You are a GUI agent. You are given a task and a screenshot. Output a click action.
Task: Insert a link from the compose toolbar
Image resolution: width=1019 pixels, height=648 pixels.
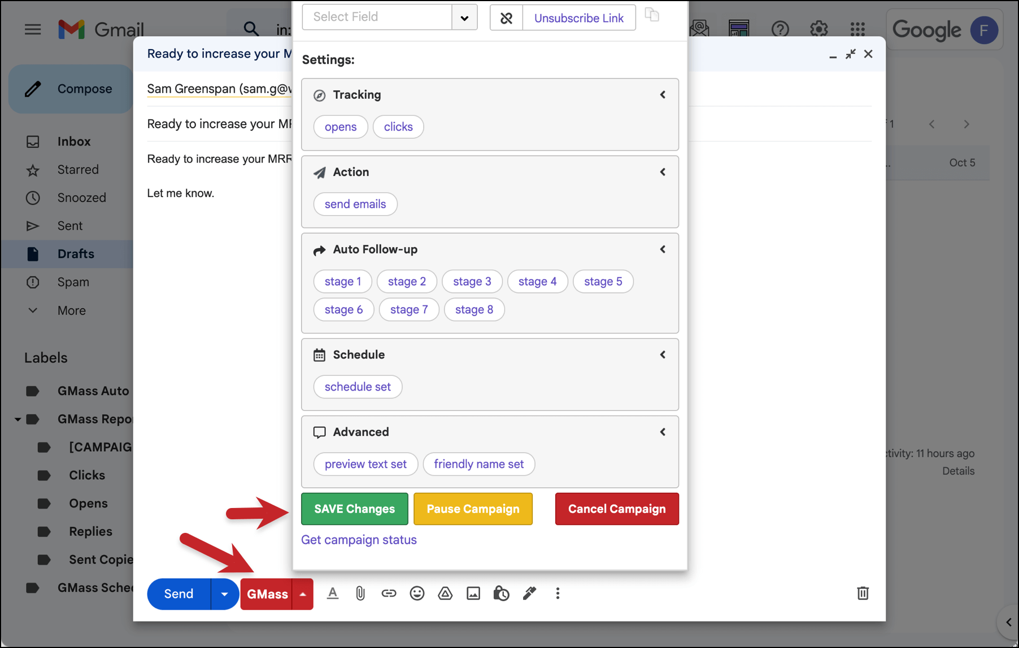click(x=389, y=593)
